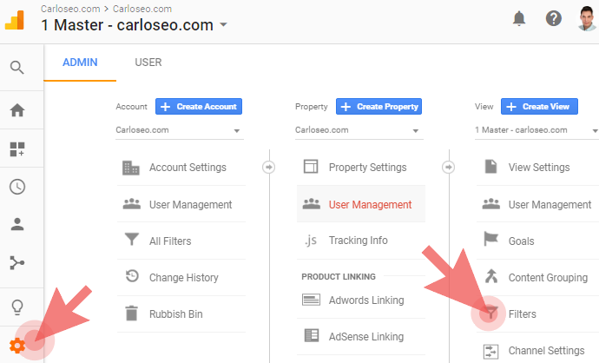Screen dimensions: 599x363
Task: Open Real-time clock icon in sidebar
Action: [x=16, y=187]
